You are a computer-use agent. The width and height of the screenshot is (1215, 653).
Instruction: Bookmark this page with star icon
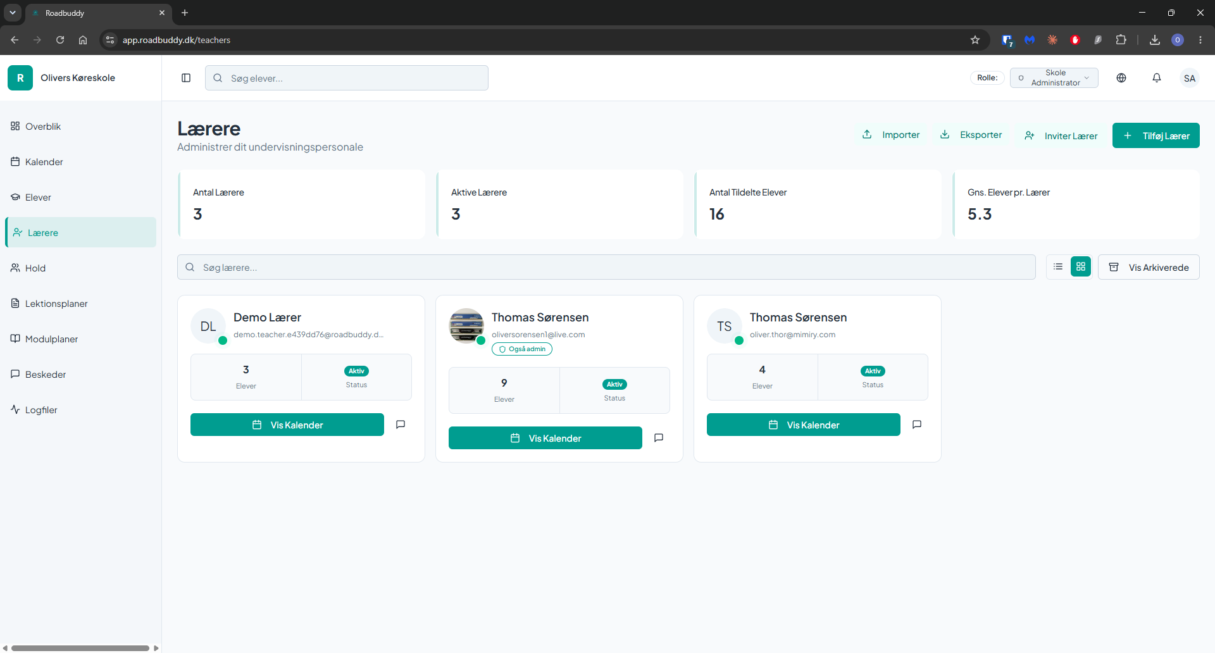click(x=975, y=40)
